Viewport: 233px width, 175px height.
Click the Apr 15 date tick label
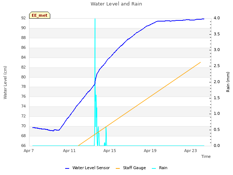click(x=110, y=151)
